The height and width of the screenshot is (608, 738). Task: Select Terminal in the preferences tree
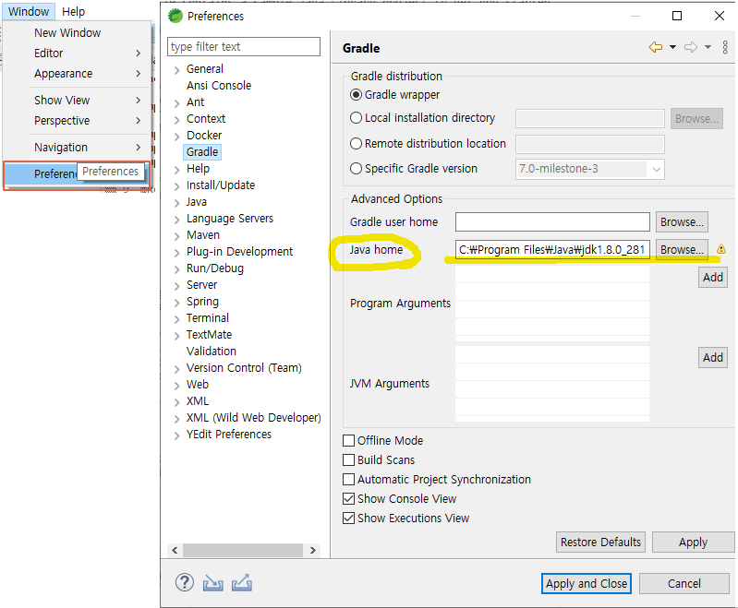pyautogui.click(x=208, y=318)
